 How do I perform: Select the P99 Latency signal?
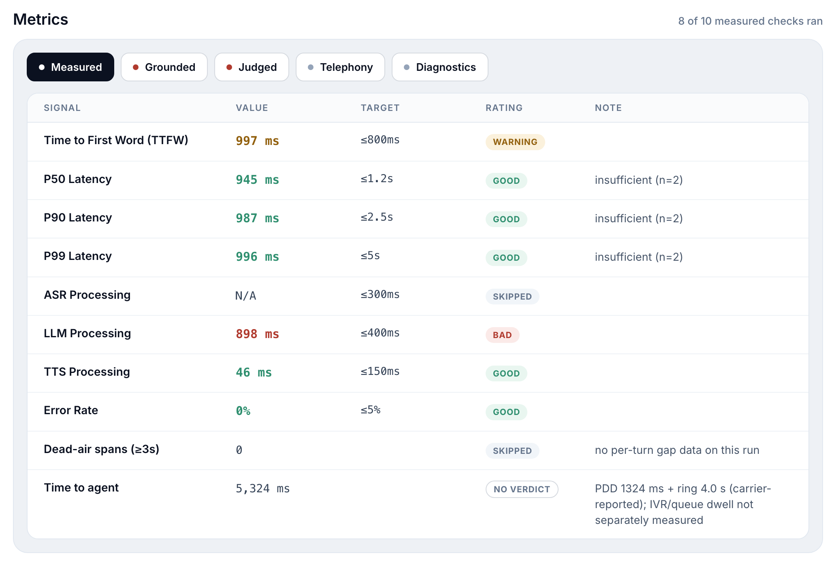[78, 256]
